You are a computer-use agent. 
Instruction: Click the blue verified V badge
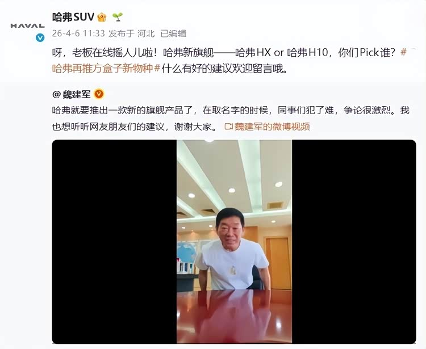[40, 37]
